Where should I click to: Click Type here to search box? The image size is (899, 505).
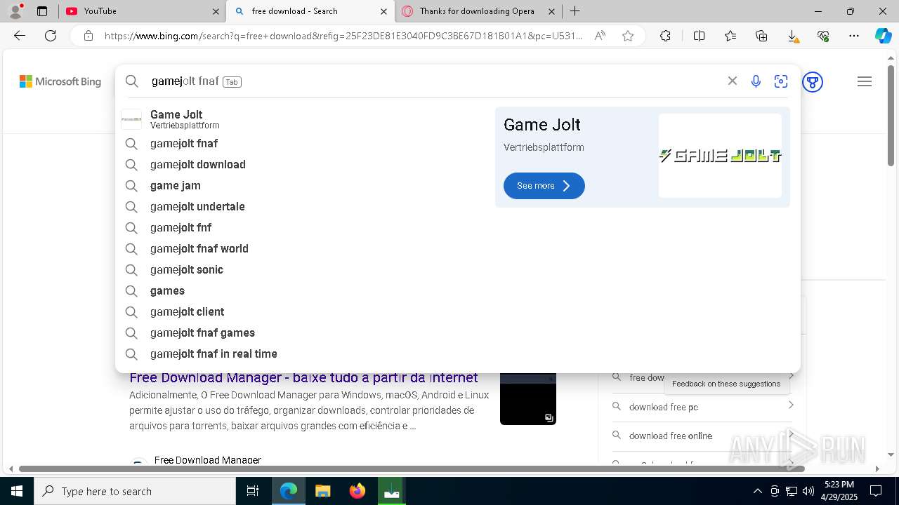point(135,491)
